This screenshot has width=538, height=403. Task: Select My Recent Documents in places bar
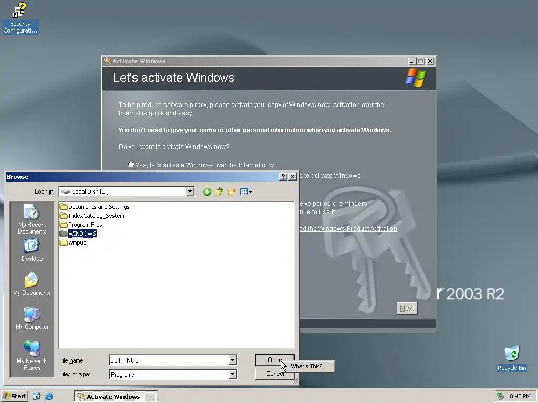pos(32,219)
